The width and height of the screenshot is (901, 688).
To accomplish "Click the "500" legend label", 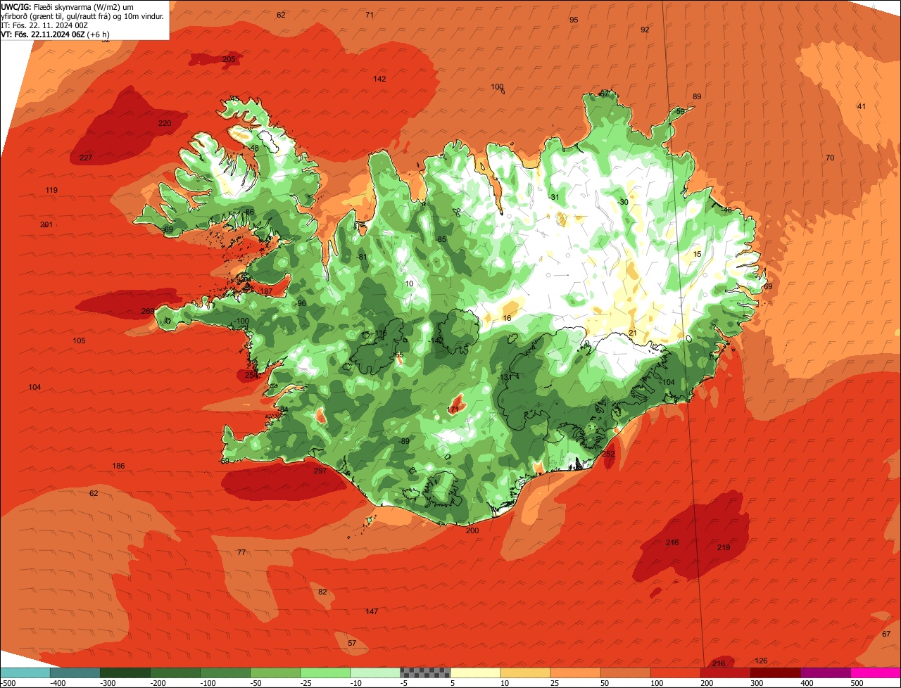I will tap(857, 683).
